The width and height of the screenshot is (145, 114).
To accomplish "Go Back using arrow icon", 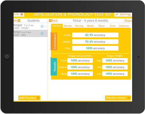I will [50, 21].
